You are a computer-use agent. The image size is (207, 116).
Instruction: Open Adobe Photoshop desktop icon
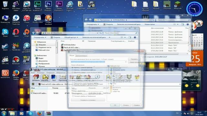point(48,6)
